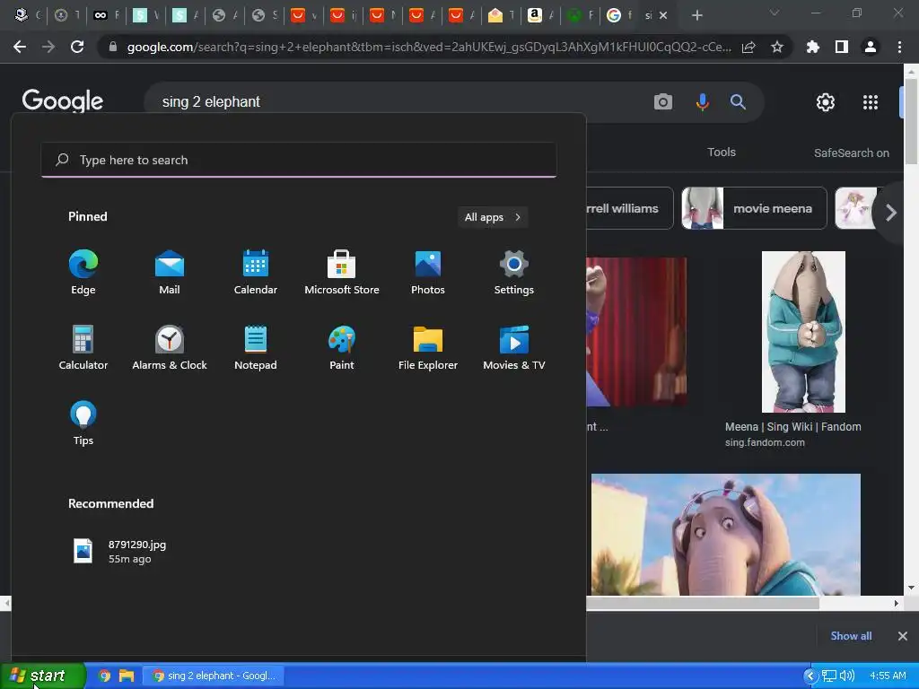Start voice search with microphone icon
Screen dimensions: 919x689
(x=702, y=102)
